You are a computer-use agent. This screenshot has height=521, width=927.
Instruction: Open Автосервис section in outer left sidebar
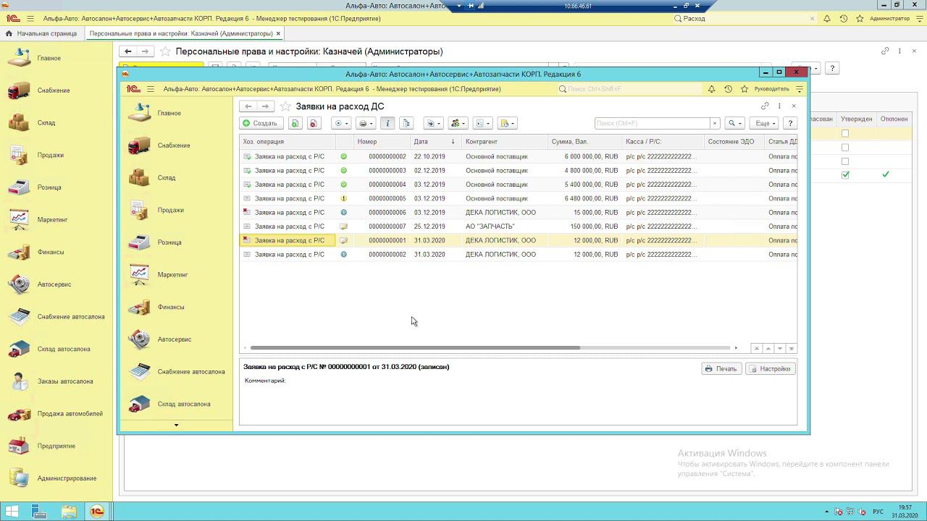pyautogui.click(x=54, y=284)
